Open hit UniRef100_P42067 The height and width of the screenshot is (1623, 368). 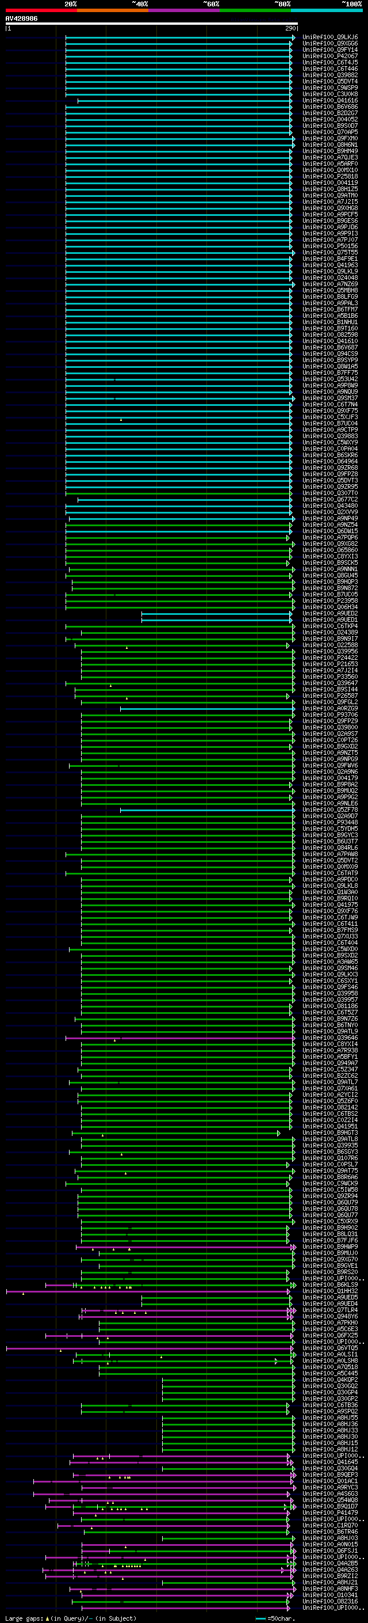tap(330, 56)
